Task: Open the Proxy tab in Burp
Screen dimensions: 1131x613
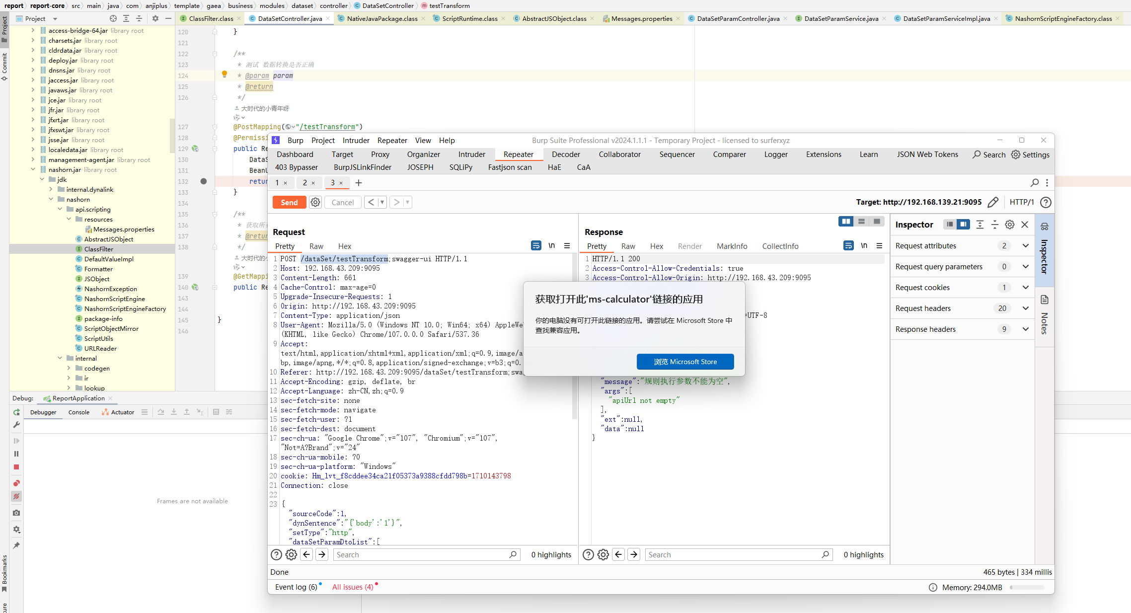Action: pos(380,154)
